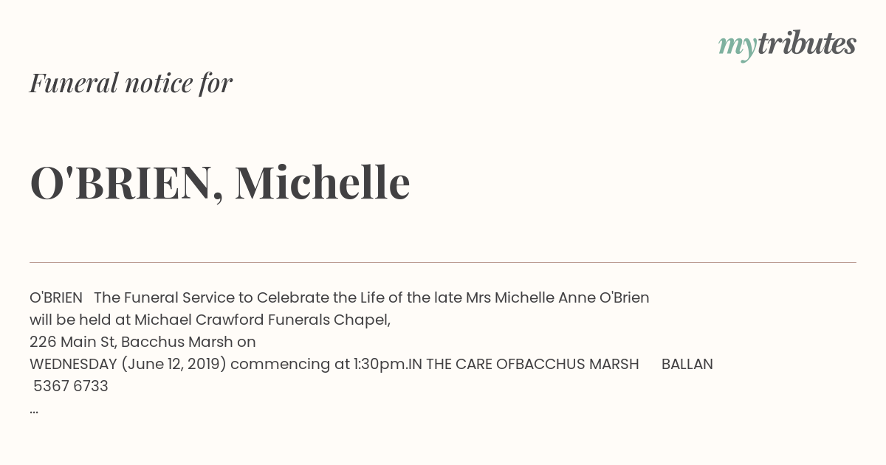Click the "June 12, 2019" date
Screen dimensions: 886x465
(x=174, y=364)
